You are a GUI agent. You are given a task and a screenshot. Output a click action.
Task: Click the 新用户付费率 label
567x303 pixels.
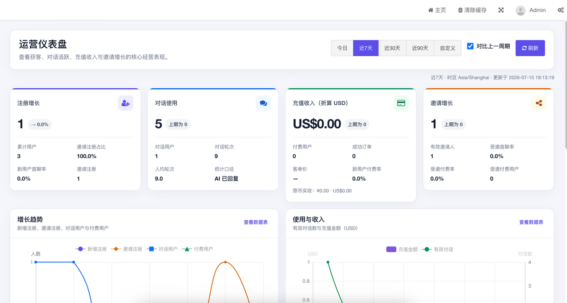click(367, 169)
